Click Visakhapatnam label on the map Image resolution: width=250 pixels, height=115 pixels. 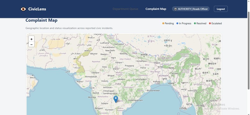pyautogui.click(x=136, y=100)
